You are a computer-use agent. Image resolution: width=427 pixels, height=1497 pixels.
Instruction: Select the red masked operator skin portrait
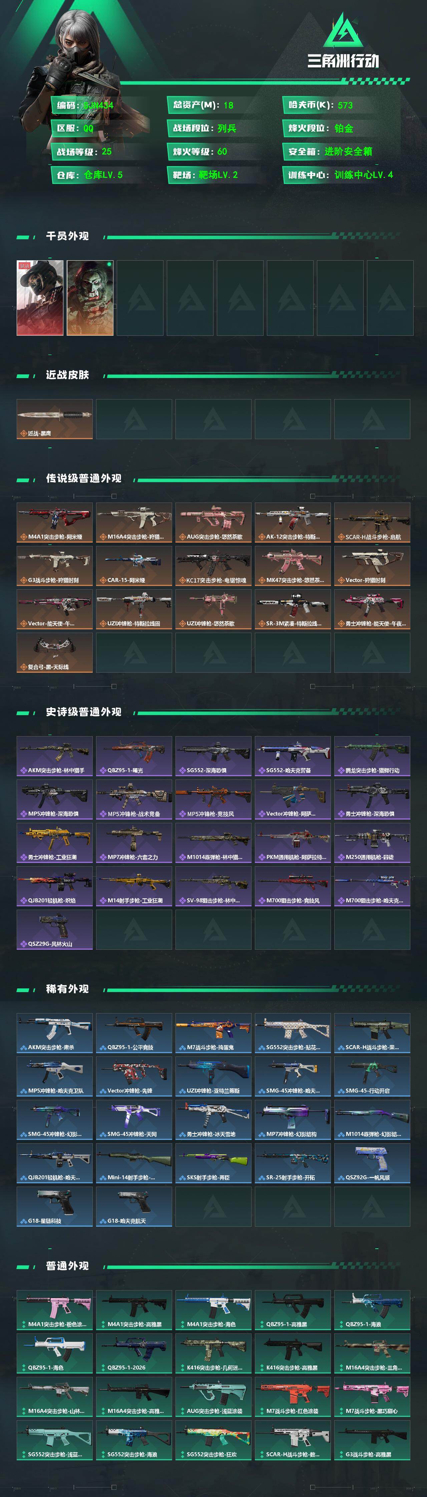(x=40, y=298)
